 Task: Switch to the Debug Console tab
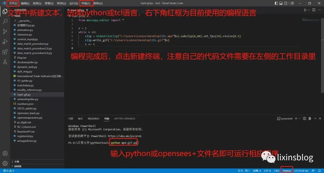[93, 119]
